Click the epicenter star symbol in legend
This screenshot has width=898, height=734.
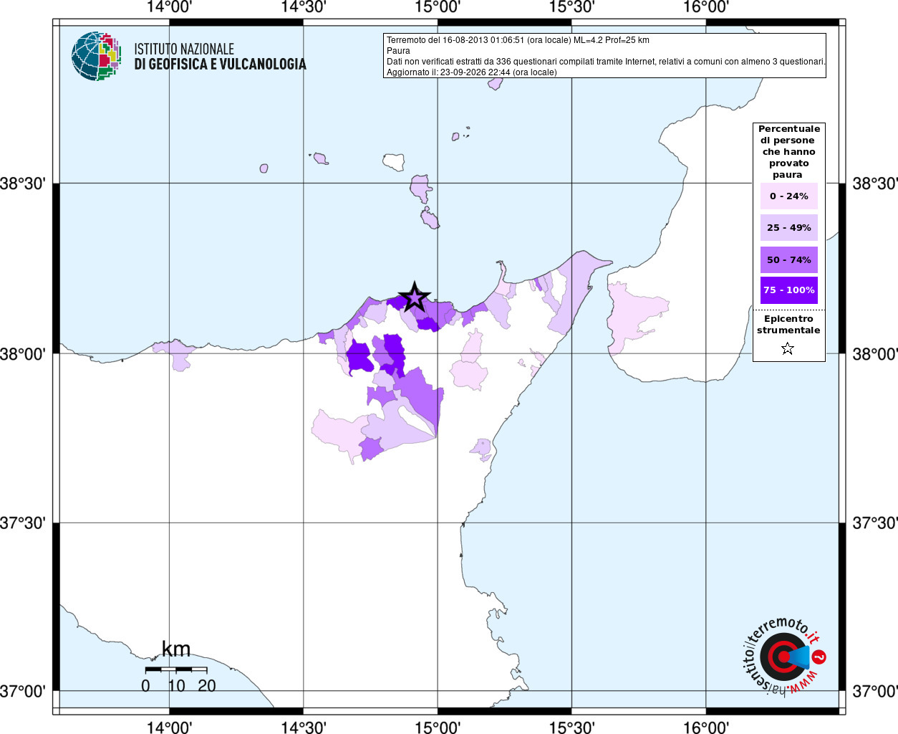pos(788,348)
